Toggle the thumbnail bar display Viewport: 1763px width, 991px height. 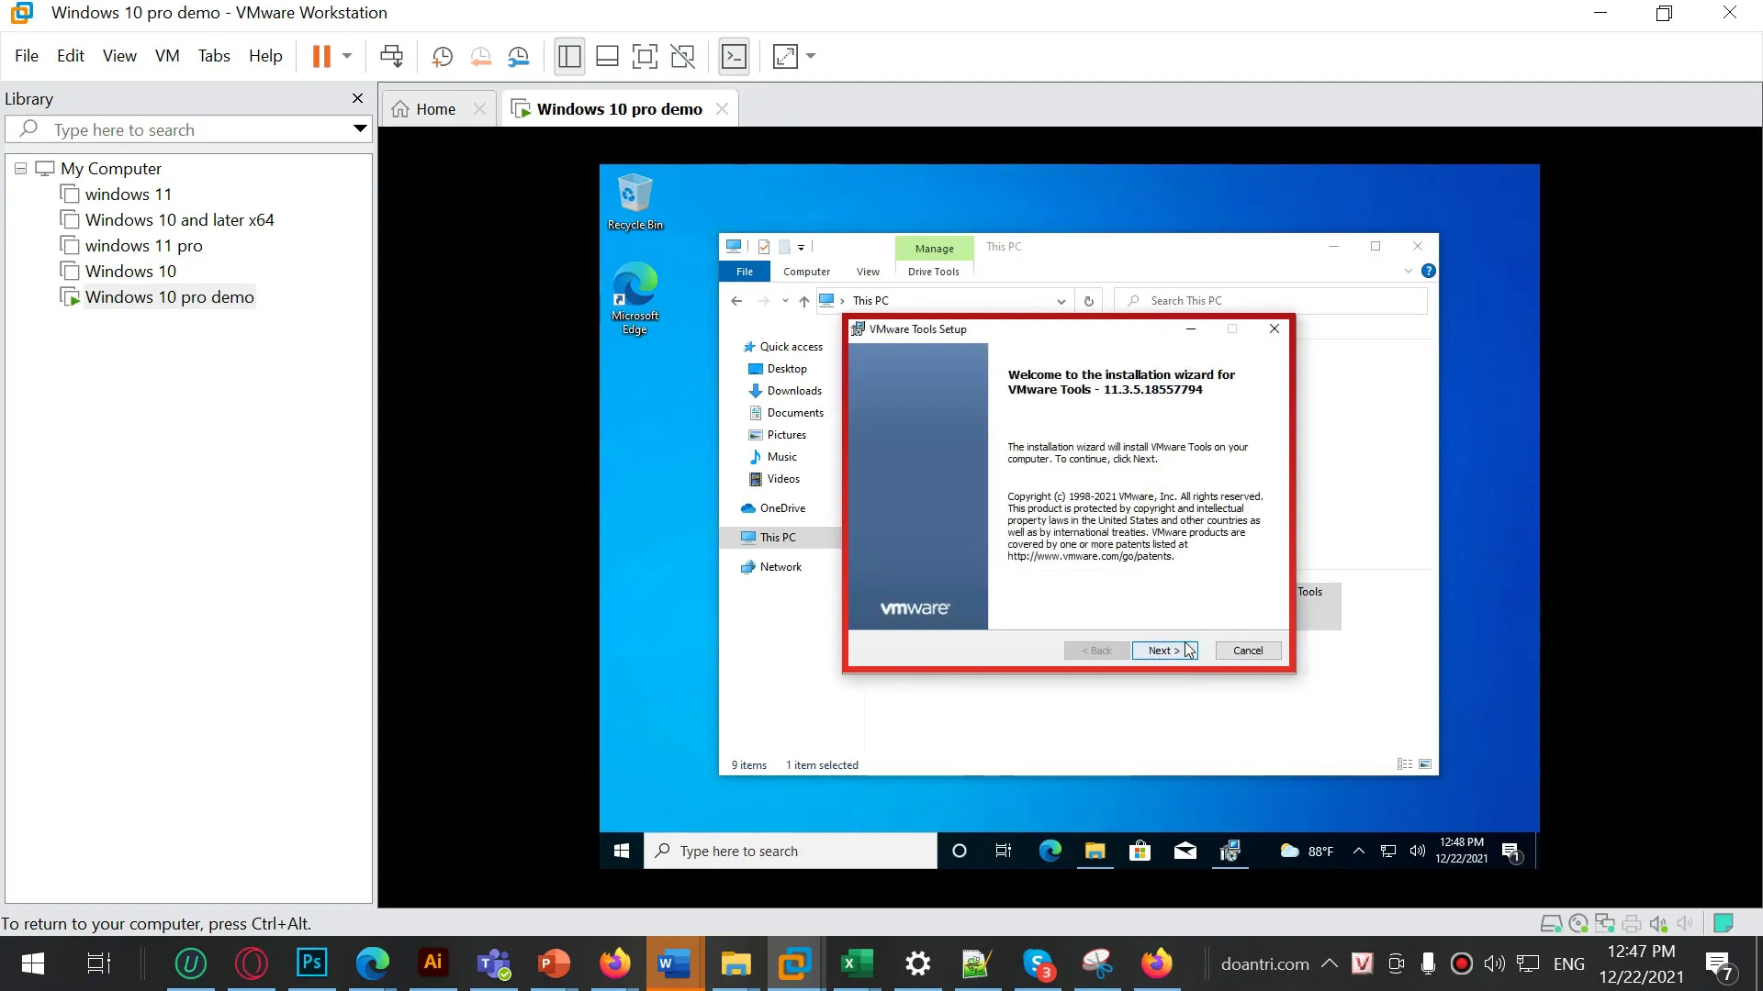(x=607, y=56)
